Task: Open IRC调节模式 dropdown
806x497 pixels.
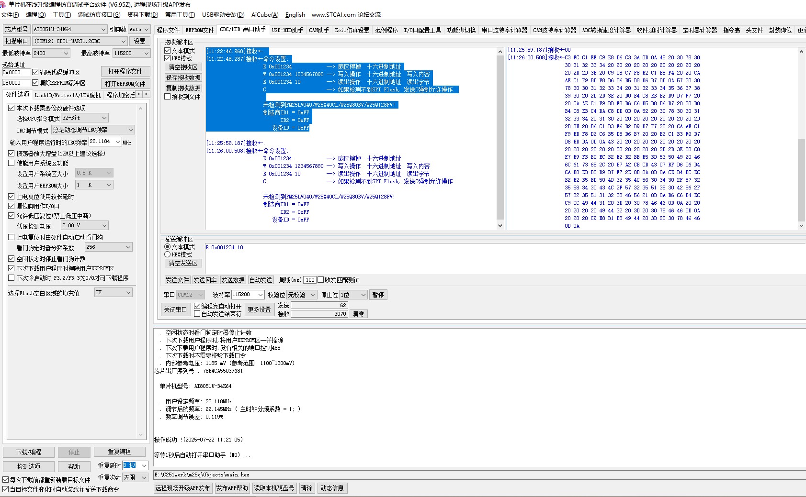Action: 93,130
